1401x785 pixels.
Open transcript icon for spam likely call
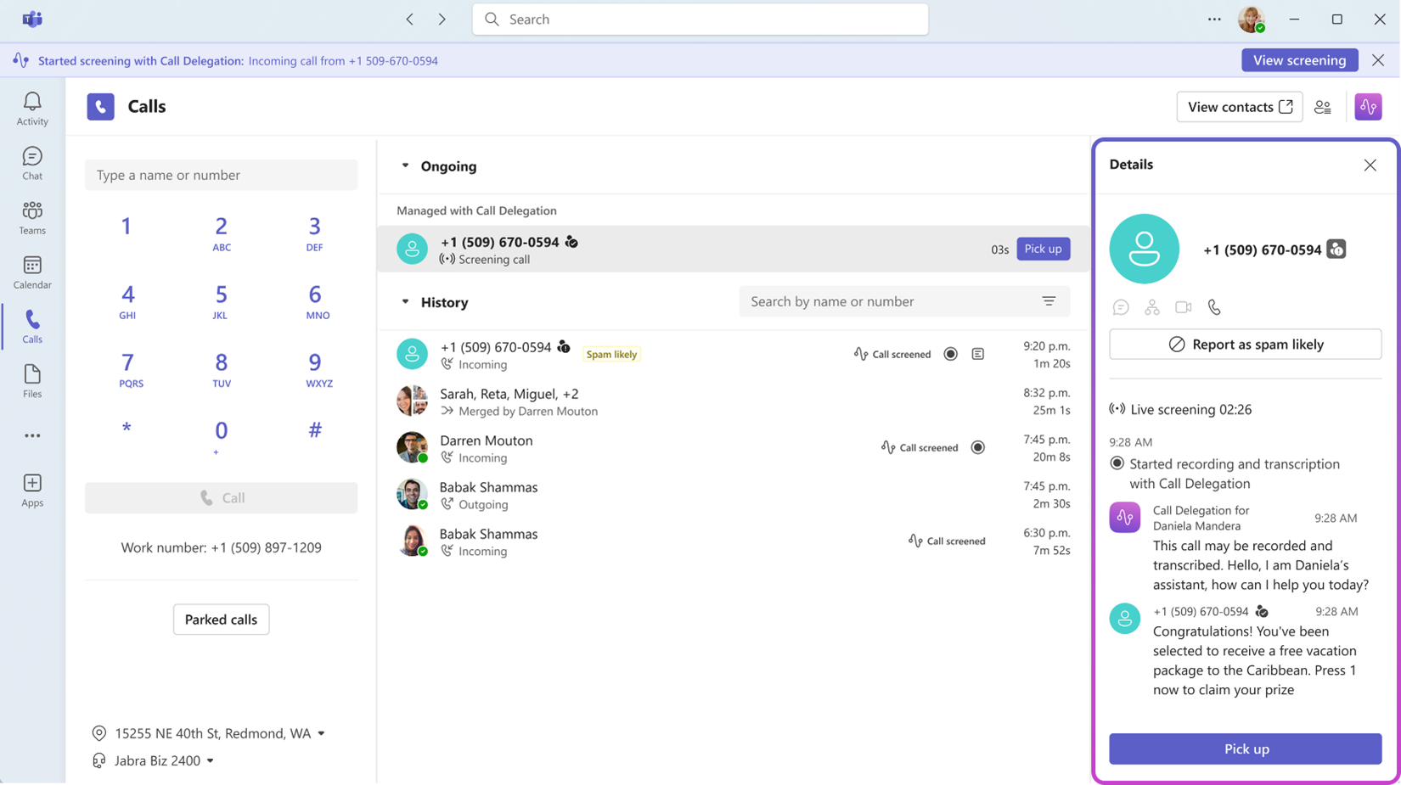(978, 354)
